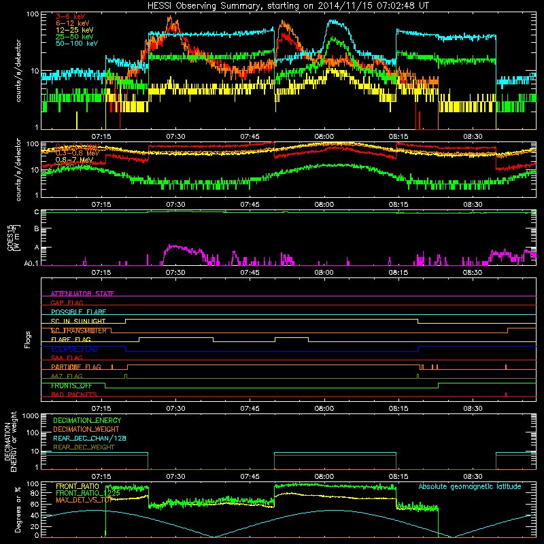The height and width of the screenshot is (544, 544).
Task: Click the BAD_PACKETS flag label
Action: pos(74,395)
